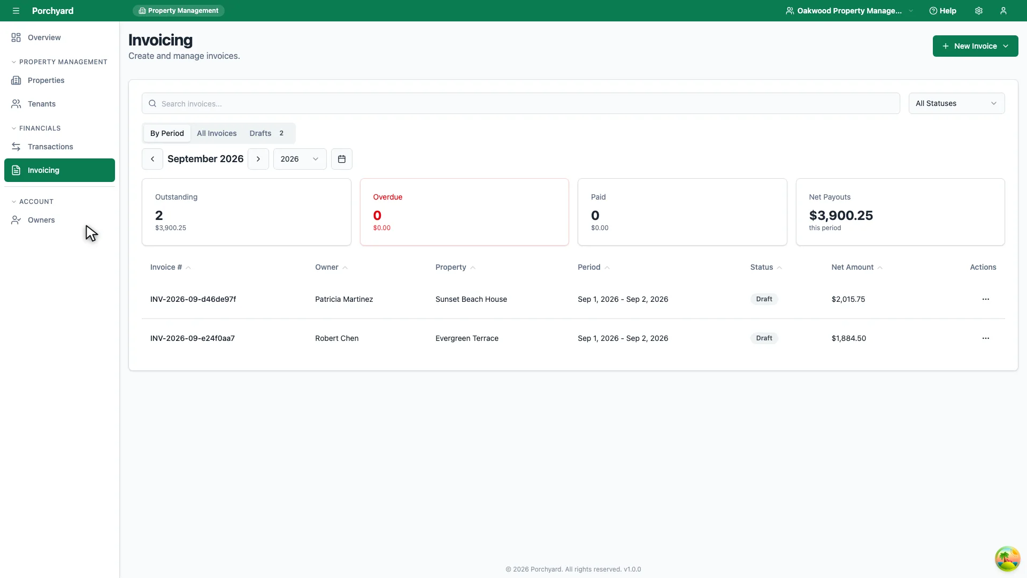
Task: Click the Property Management badge
Action: click(x=179, y=11)
